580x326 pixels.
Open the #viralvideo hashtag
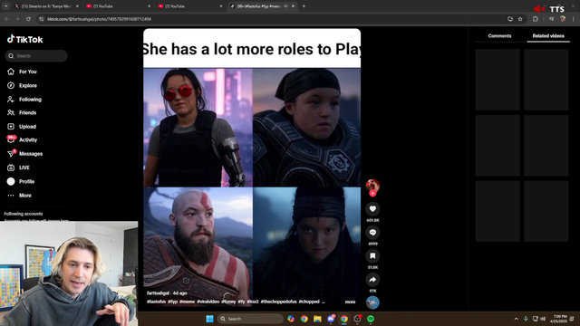208,302
